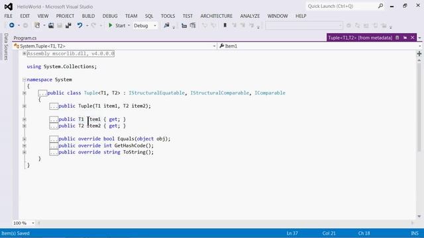This screenshot has height=238, width=424.
Task: Open the undo history dropdown arrow
Action: pyautogui.click(x=87, y=26)
